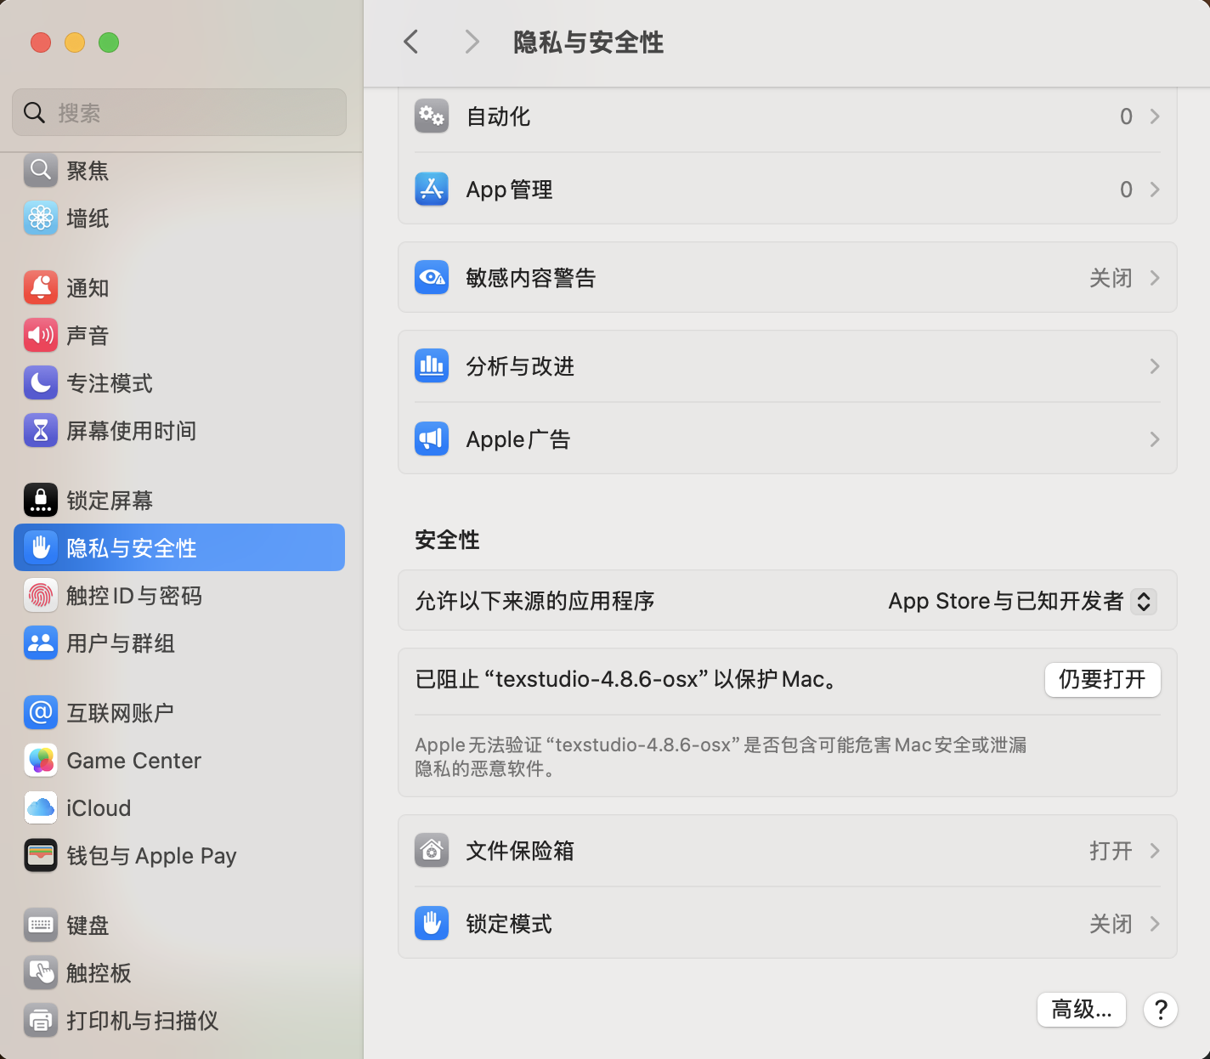1210x1059 pixels.
Task: Click the 允许以下来源的应用程序 label
Action: tap(534, 601)
